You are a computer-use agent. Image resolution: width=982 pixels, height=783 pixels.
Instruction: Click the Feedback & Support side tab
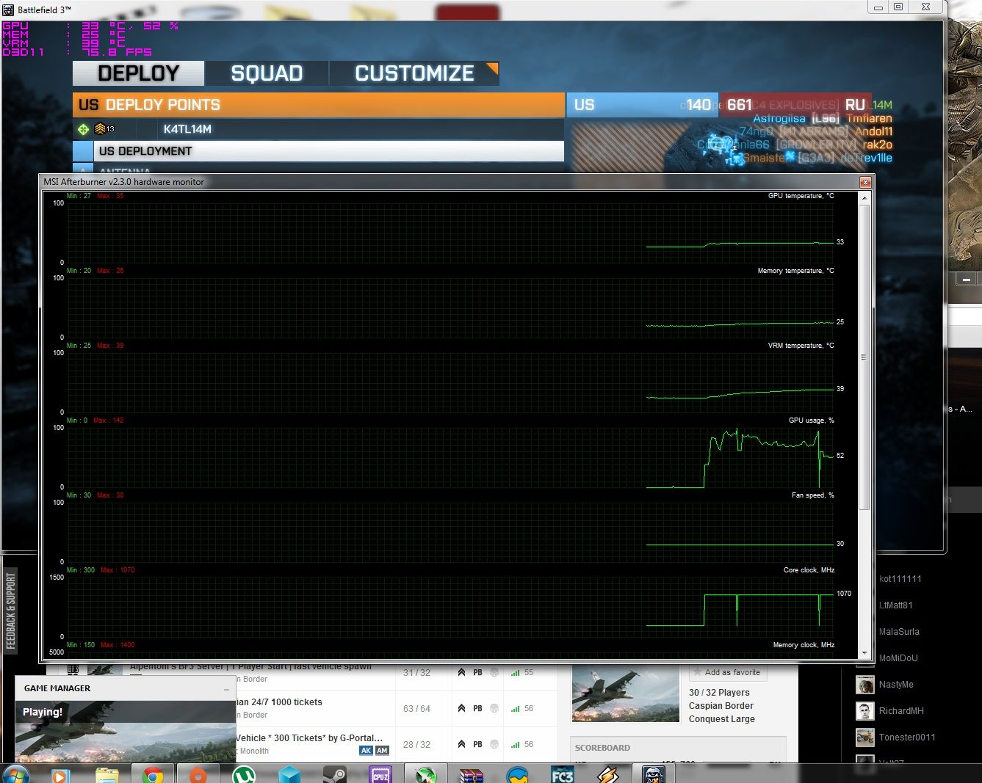(10, 611)
